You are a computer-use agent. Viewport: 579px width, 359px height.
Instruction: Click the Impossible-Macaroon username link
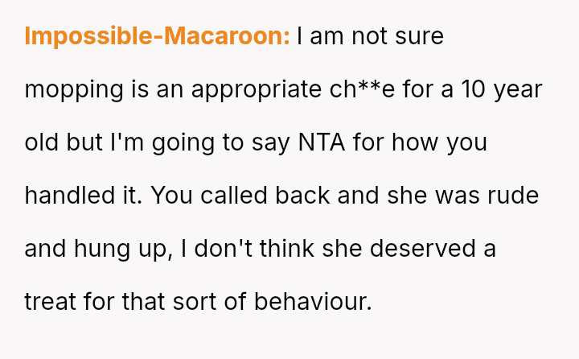(157, 37)
